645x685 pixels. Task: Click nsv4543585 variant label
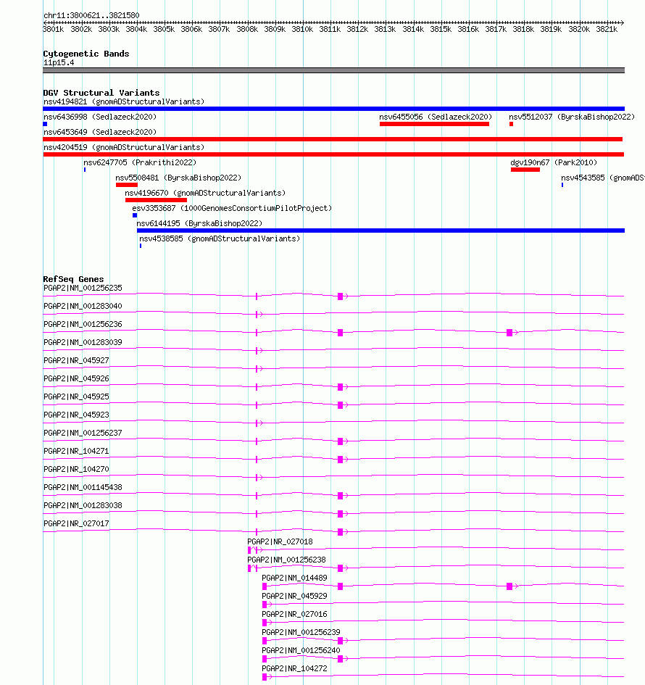603,178
